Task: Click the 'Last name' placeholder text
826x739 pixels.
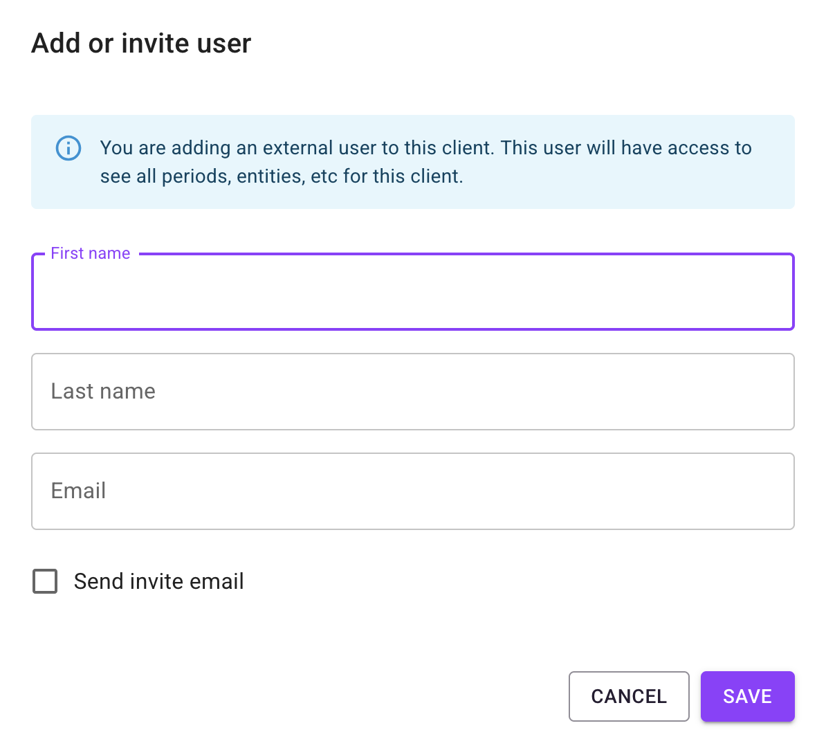Action: click(103, 392)
